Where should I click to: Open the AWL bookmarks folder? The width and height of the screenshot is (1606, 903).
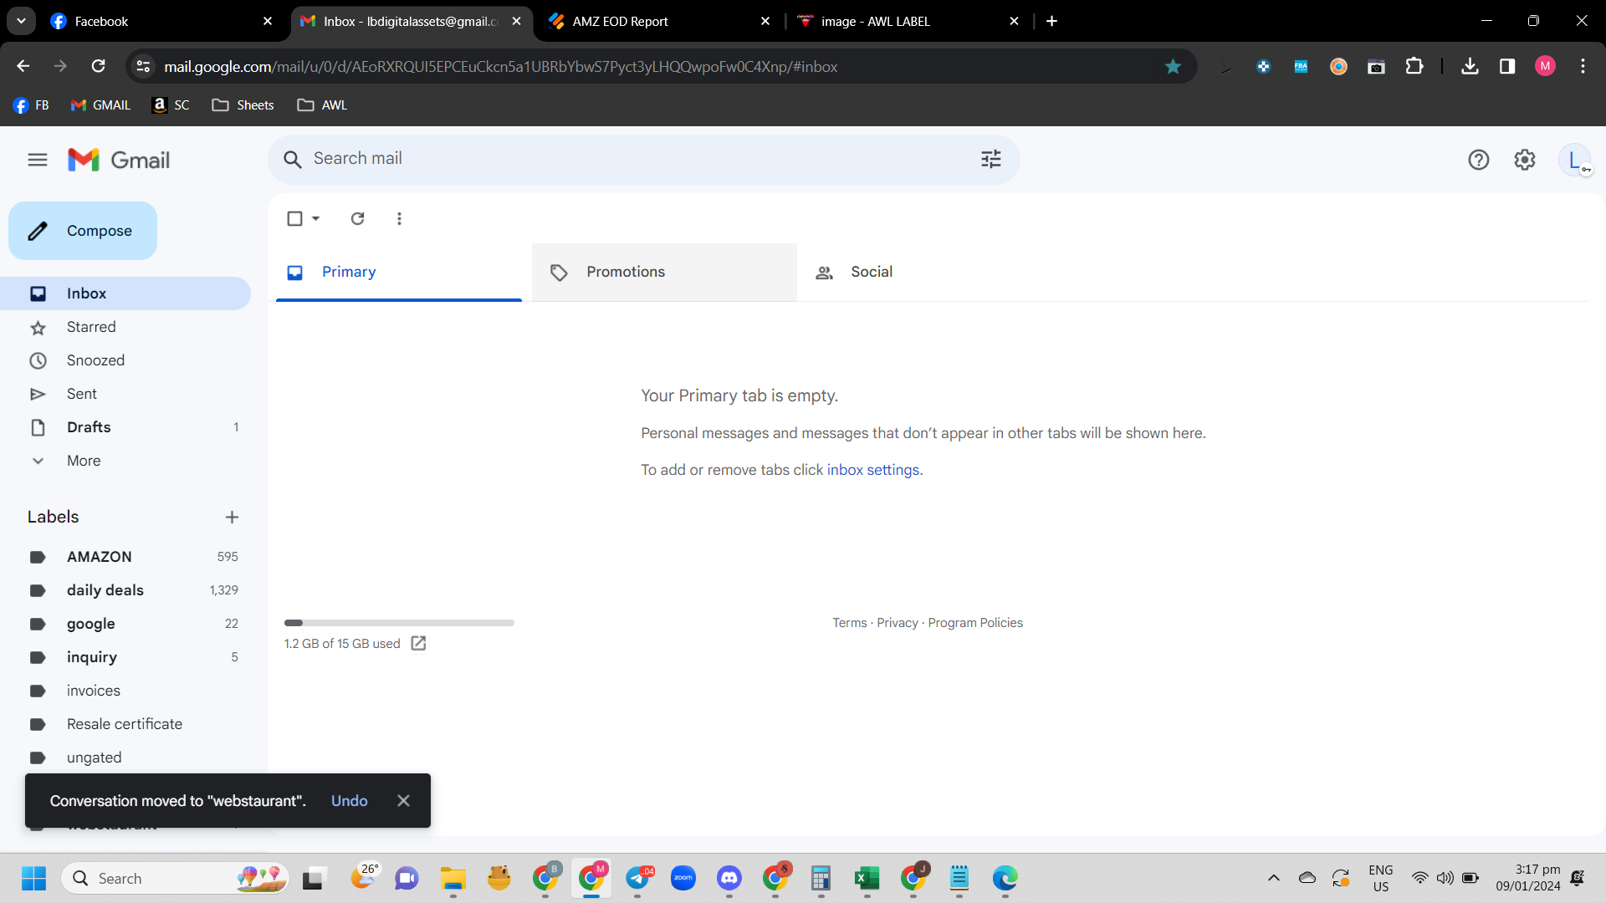[322, 105]
